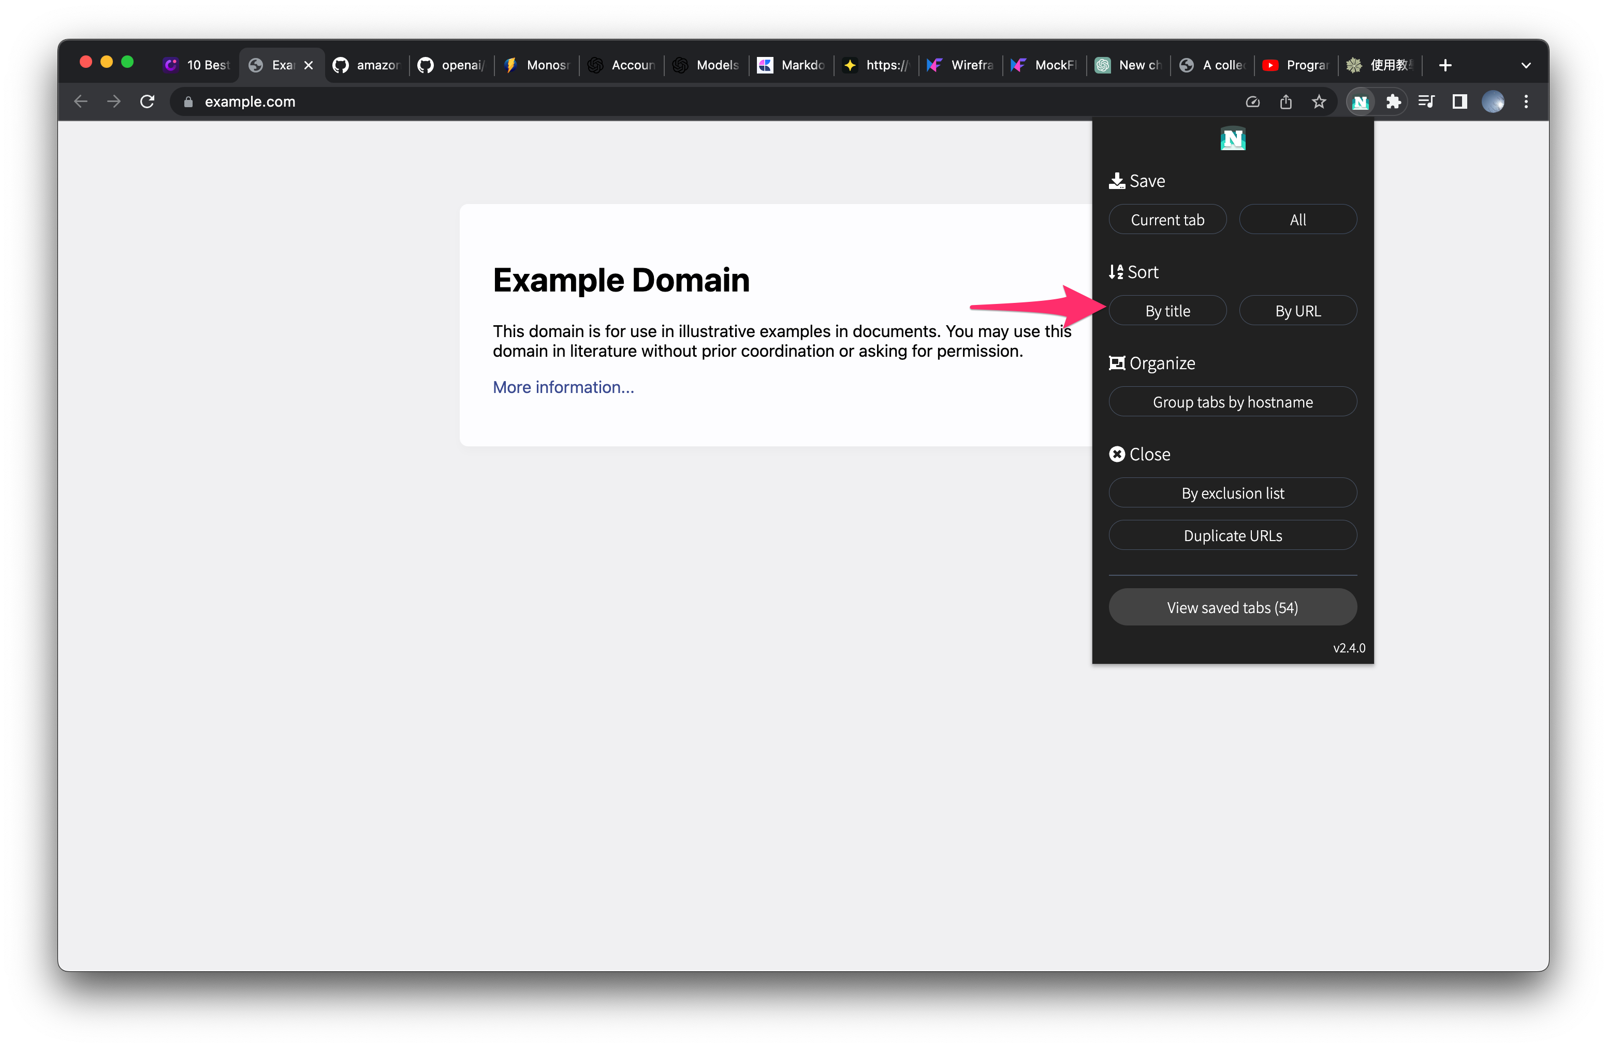
Task: Save the Current tab
Action: click(x=1167, y=220)
